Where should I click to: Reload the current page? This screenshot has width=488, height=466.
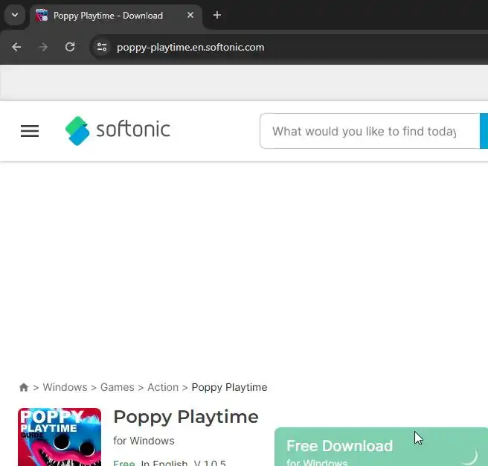[x=70, y=47]
